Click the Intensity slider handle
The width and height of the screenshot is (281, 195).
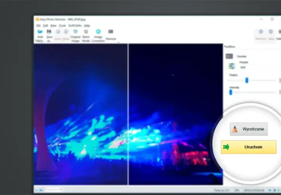[231, 92]
